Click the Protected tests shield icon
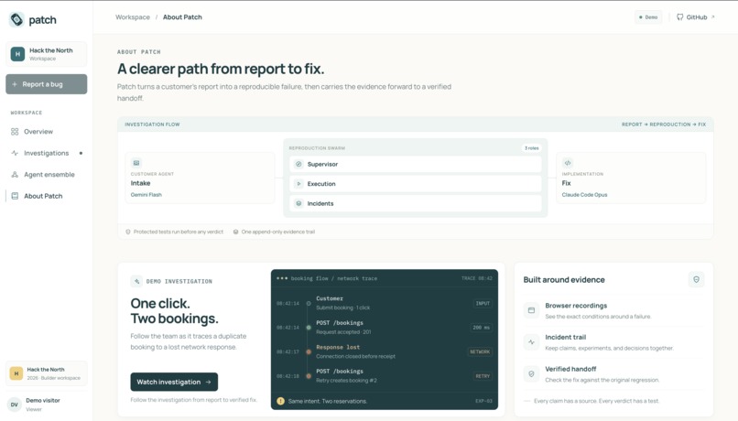Screen dimensions: 738x421 (x=128, y=232)
